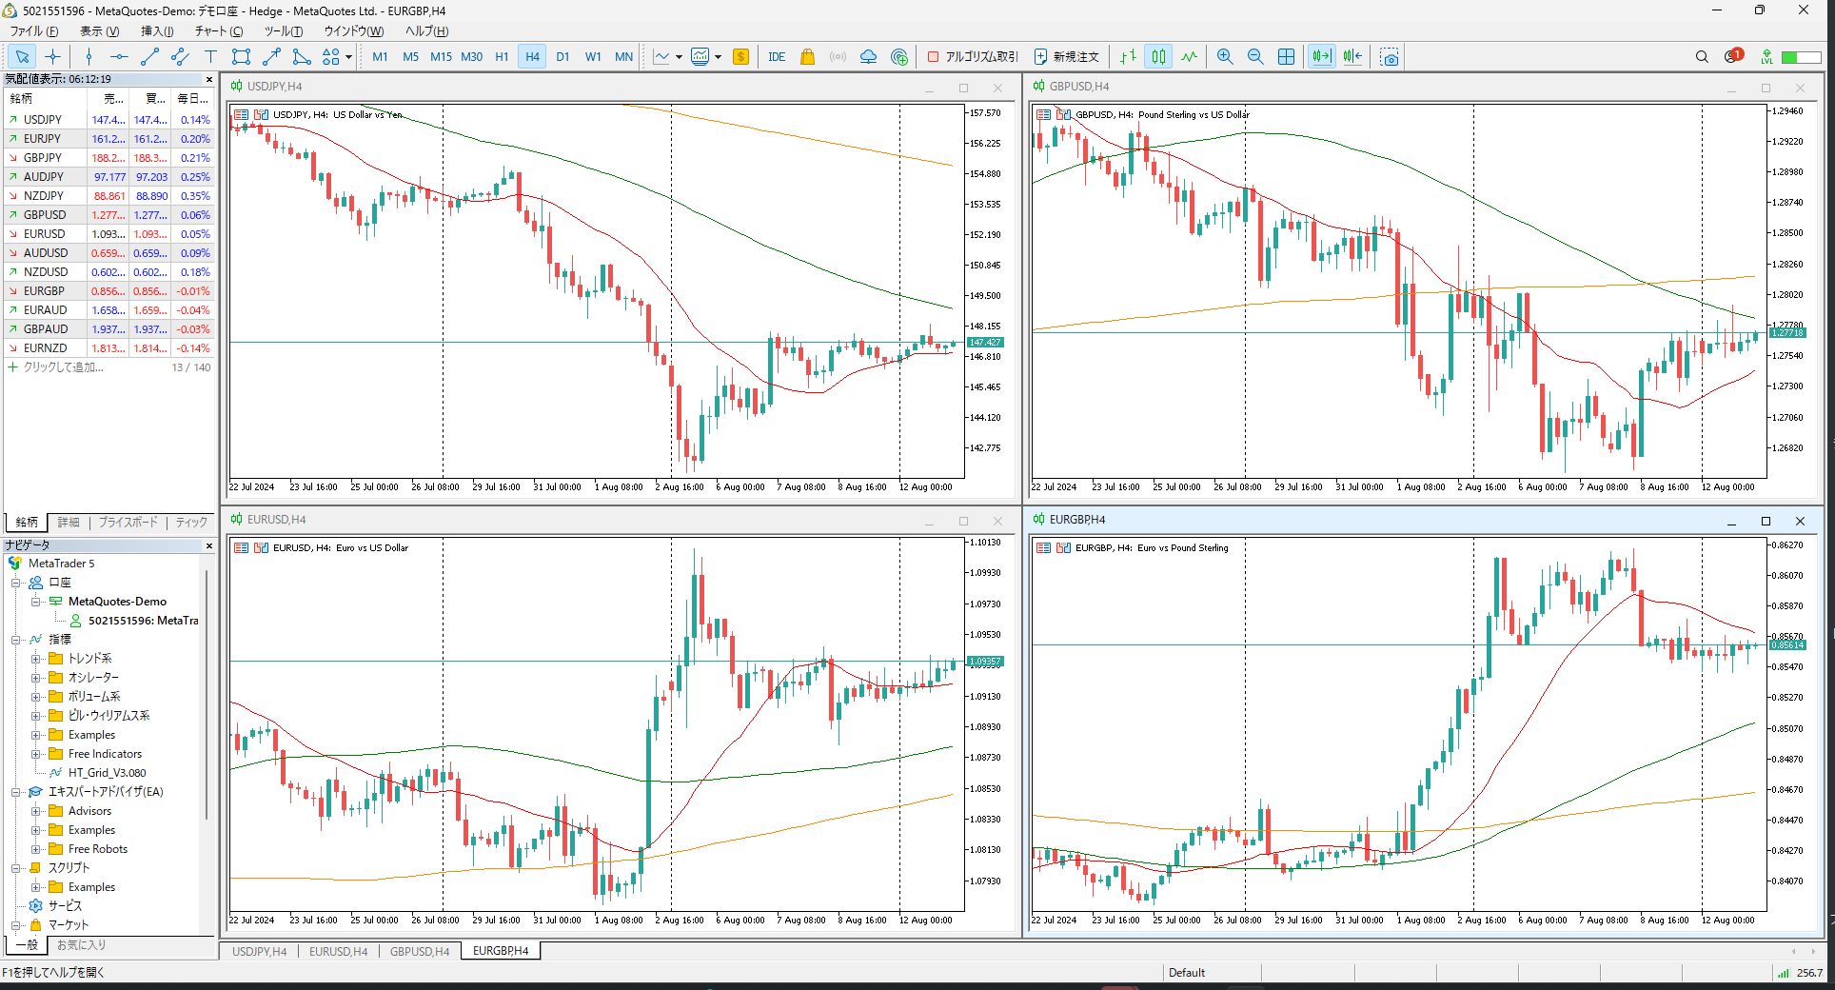This screenshot has height=990, width=1835.
Task: Switch to the GBPUSD,H4 chart tab
Action: point(419,951)
